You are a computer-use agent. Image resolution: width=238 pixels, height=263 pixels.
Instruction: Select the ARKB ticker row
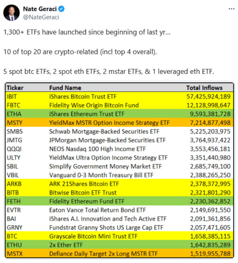119,184
